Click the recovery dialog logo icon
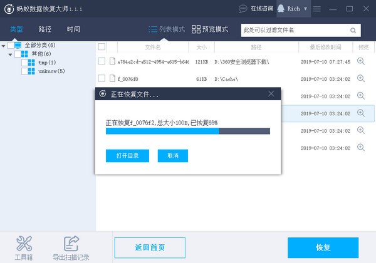Screen dimensions: 376x263 coord(103,94)
